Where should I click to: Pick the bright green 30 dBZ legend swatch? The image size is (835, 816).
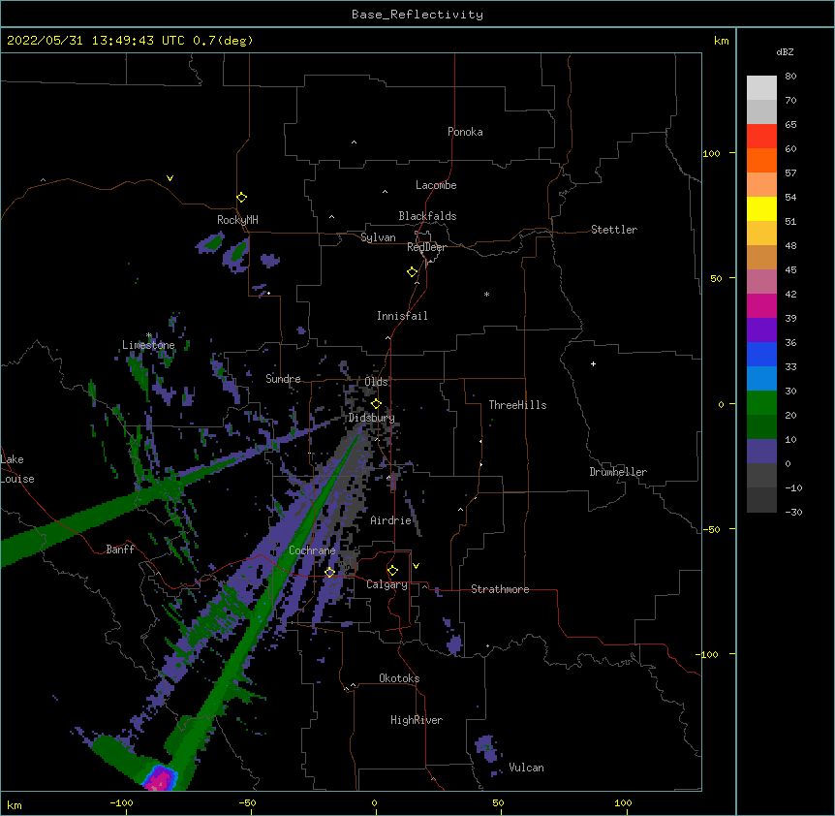click(x=761, y=403)
